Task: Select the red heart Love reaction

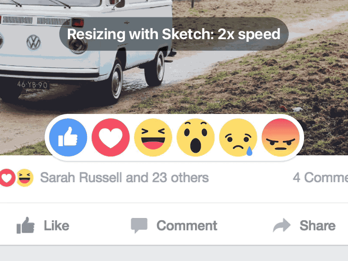Action: tap(110, 137)
